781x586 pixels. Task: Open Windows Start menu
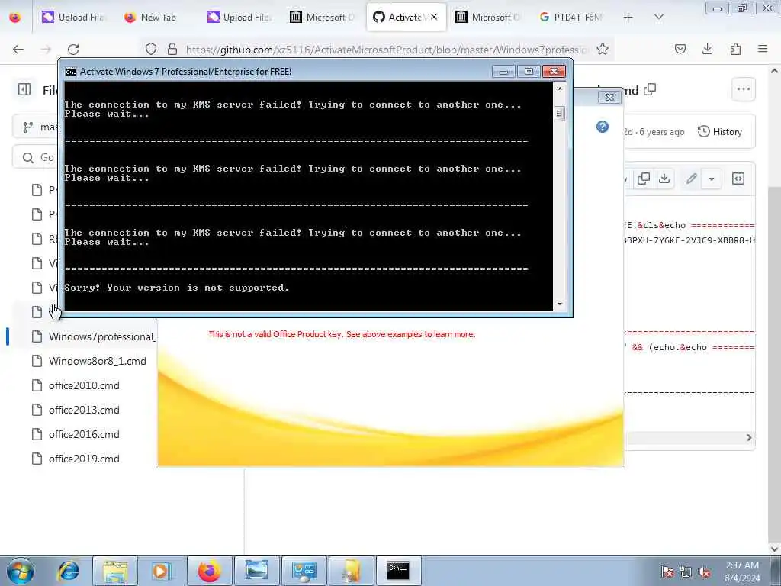(x=21, y=571)
